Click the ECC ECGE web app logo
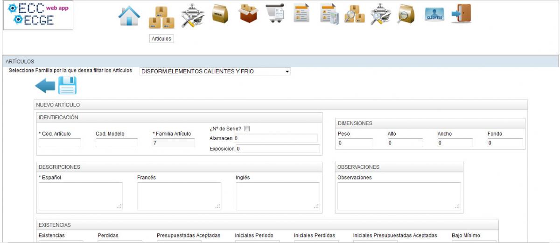560x243 pixels. [x=38, y=16]
